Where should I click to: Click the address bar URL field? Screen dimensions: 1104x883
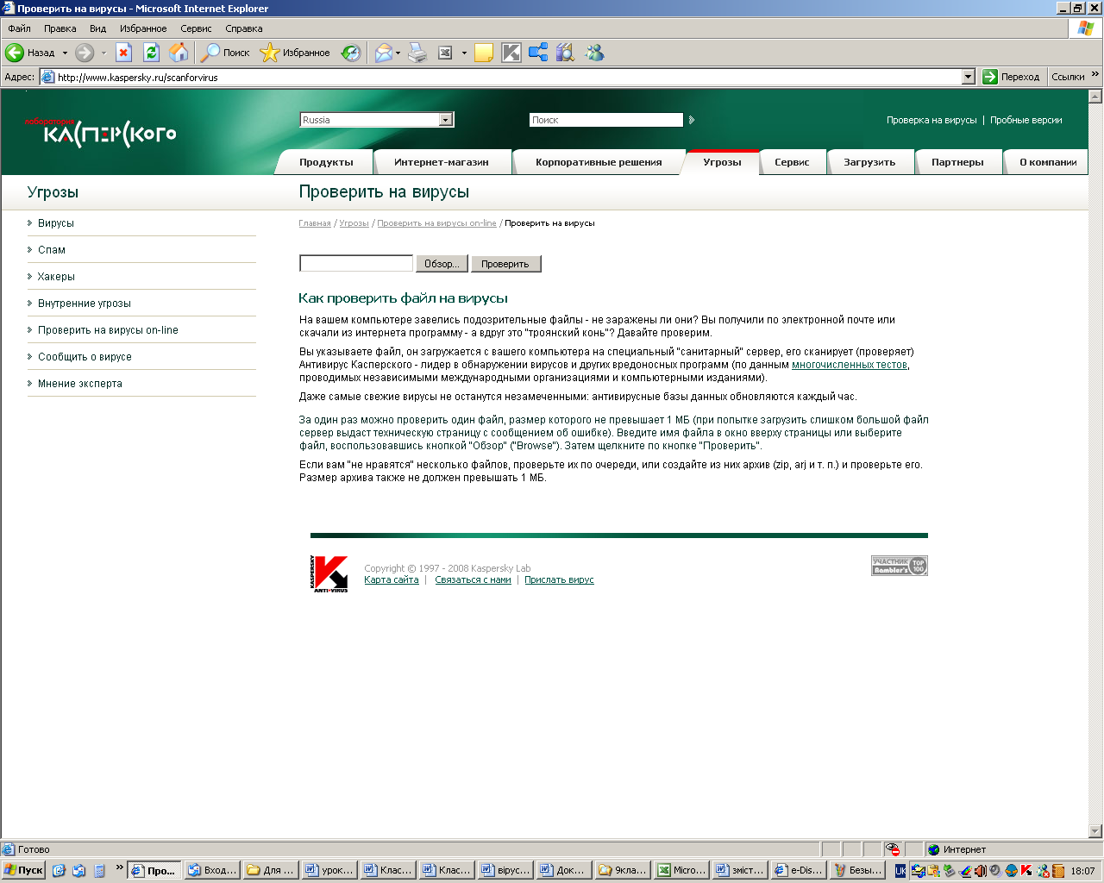point(508,77)
